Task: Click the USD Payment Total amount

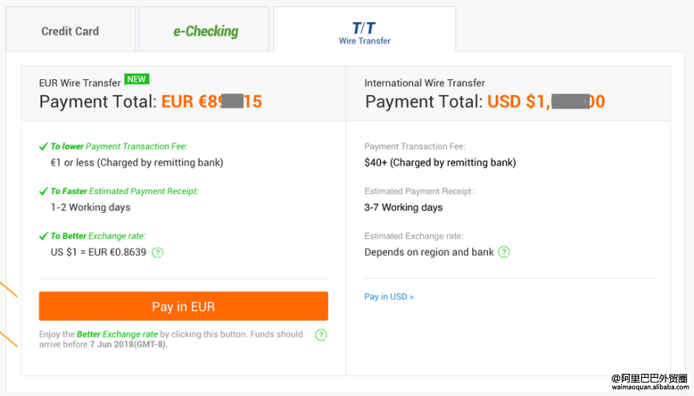Action: tap(546, 101)
